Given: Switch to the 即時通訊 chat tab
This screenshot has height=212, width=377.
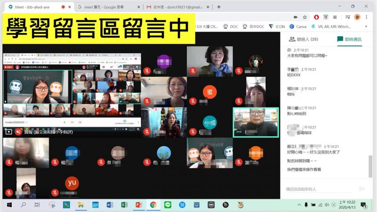Looking at the screenshot, I should [349, 39].
